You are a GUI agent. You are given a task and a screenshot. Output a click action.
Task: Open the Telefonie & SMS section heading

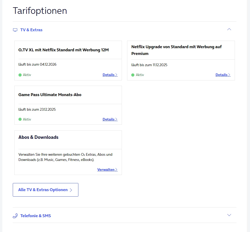point(35,216)
